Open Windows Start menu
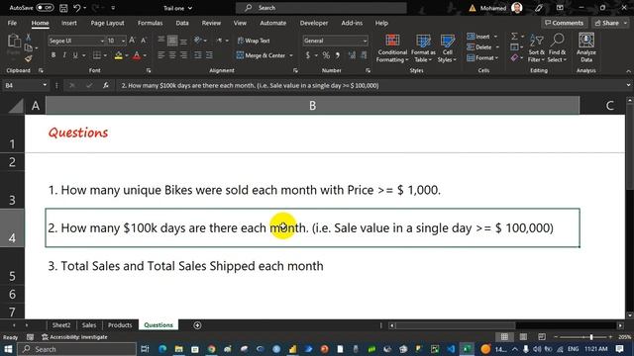The width and height of the screenshot is (634, 356). 8,349
